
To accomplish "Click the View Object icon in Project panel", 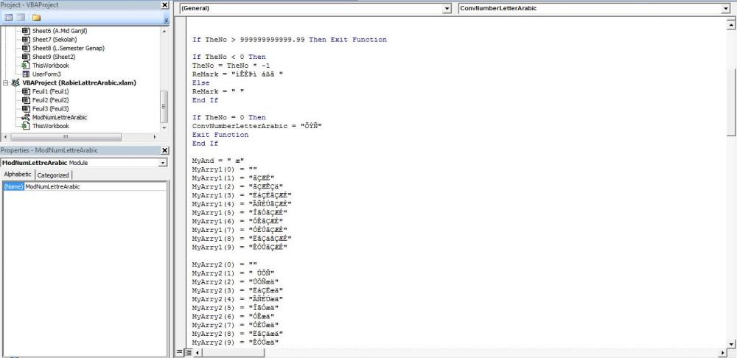I will 21,17.
